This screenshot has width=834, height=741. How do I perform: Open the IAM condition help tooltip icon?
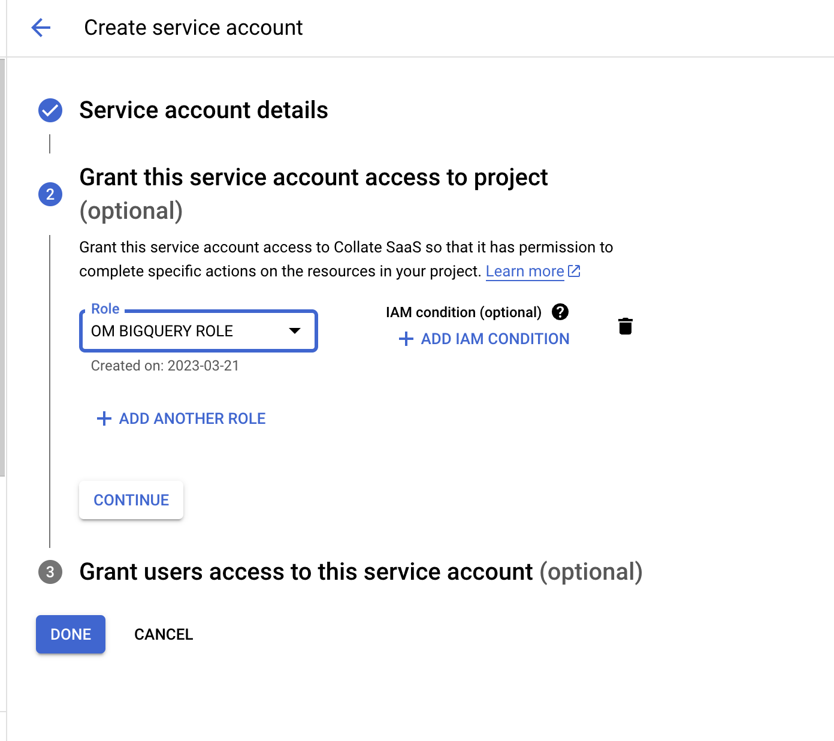(560, 312)
